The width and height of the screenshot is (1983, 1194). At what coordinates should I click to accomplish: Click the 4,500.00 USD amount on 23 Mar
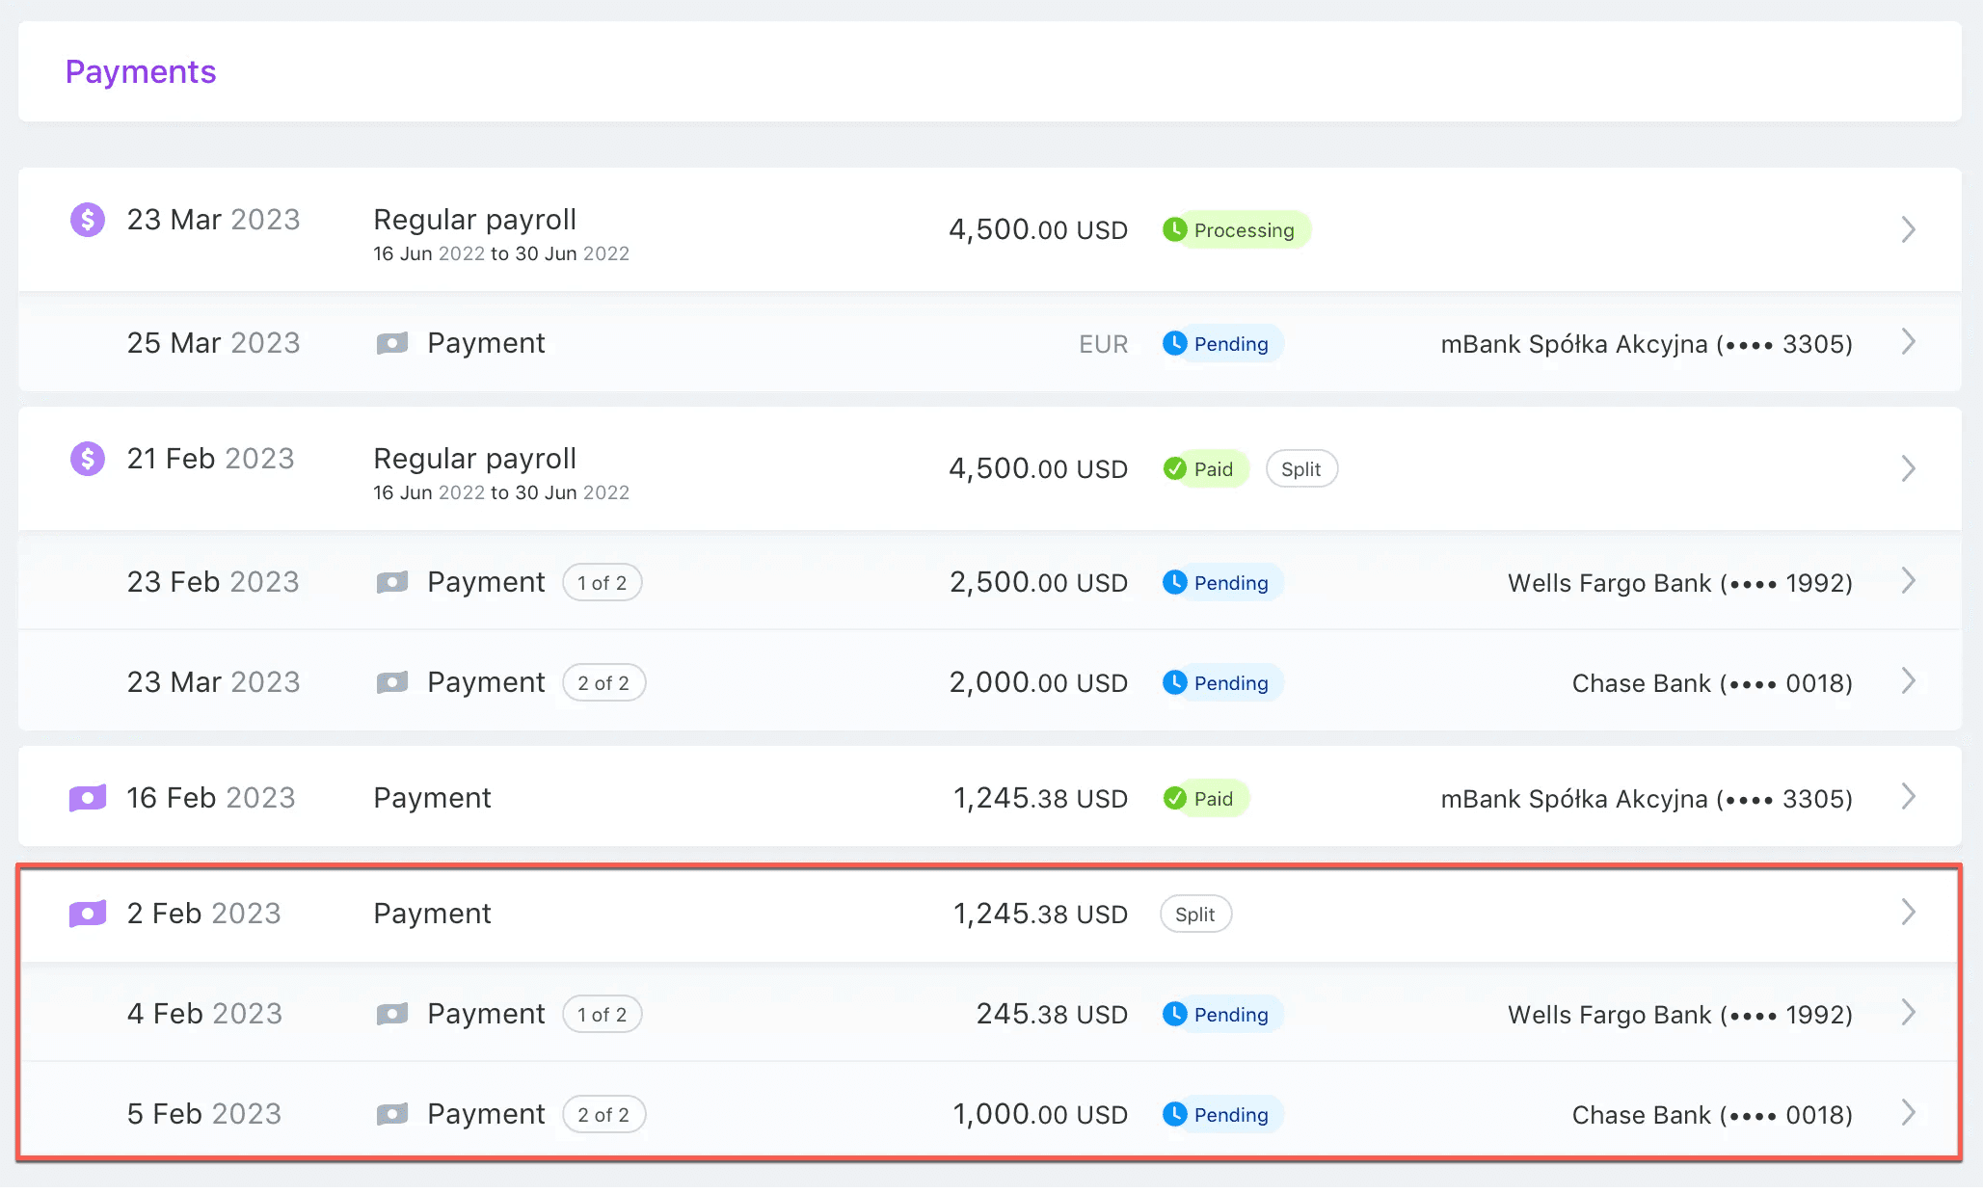pyautogui.click(x=1038, y=229)
